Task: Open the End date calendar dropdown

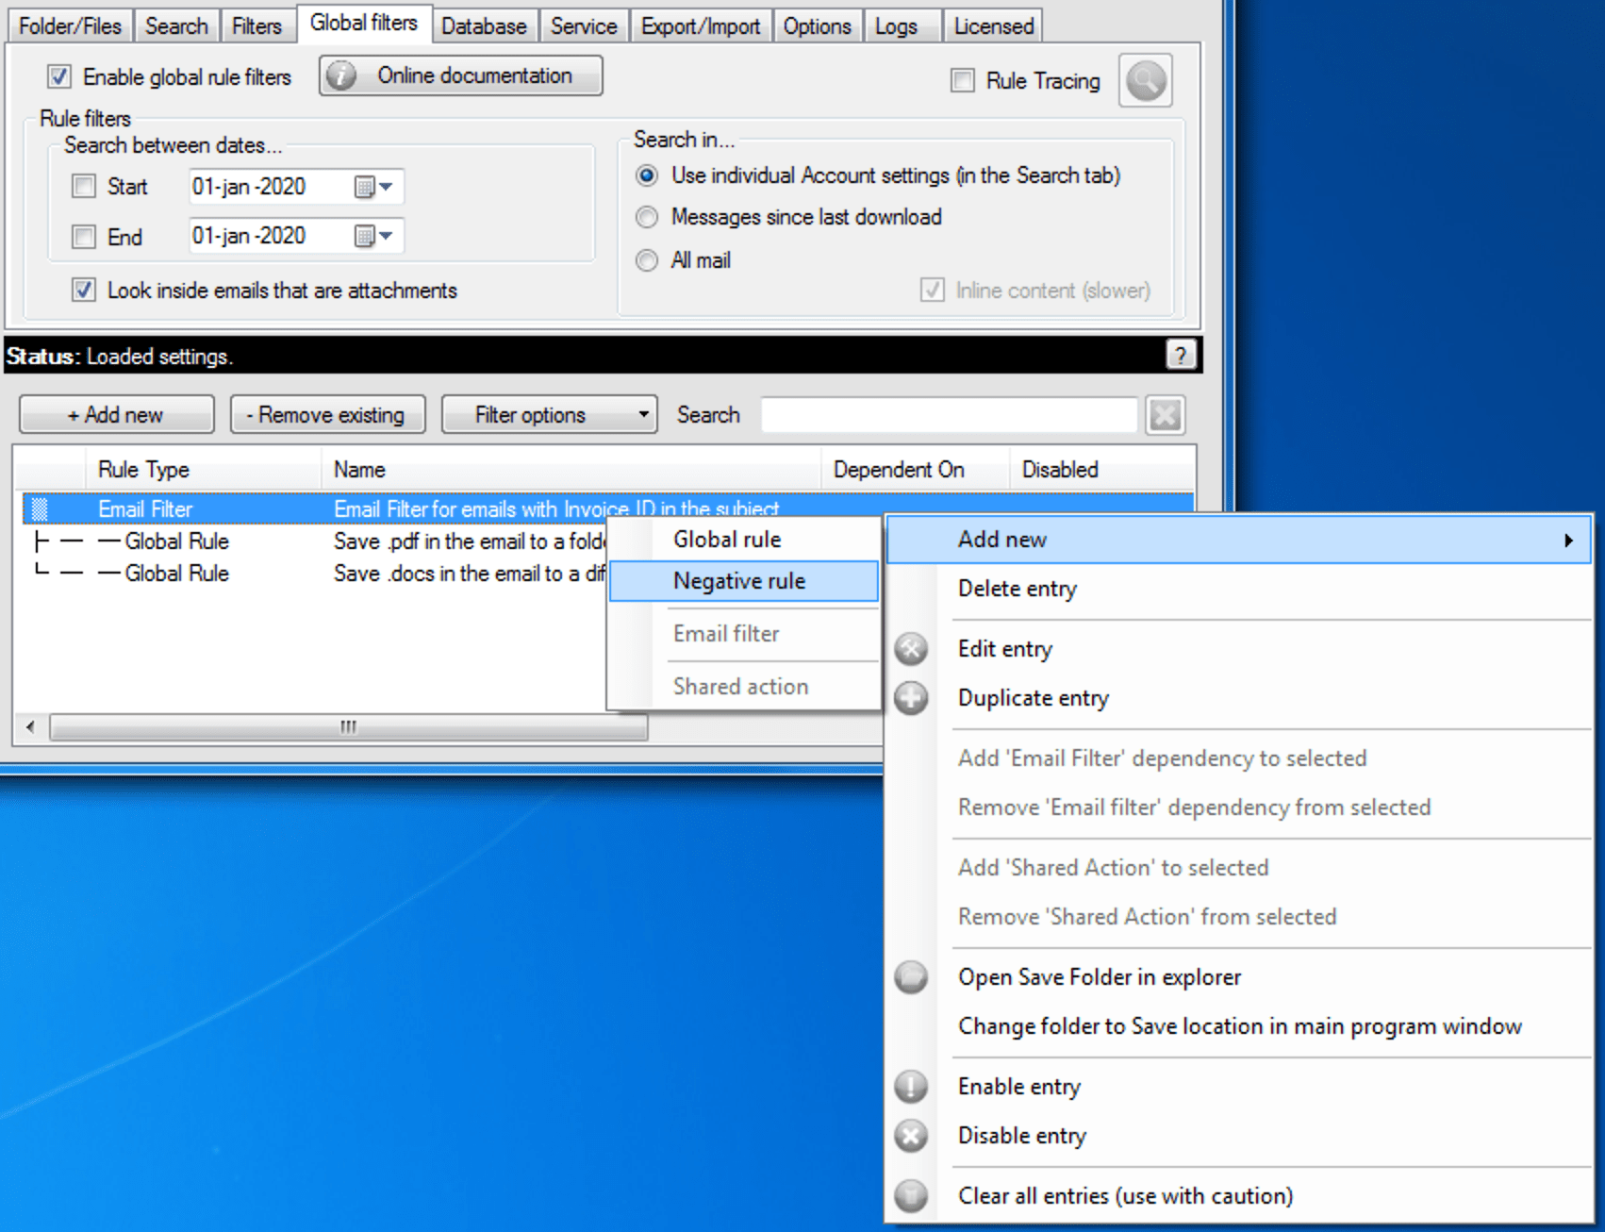Action: [x=374, y=236]
